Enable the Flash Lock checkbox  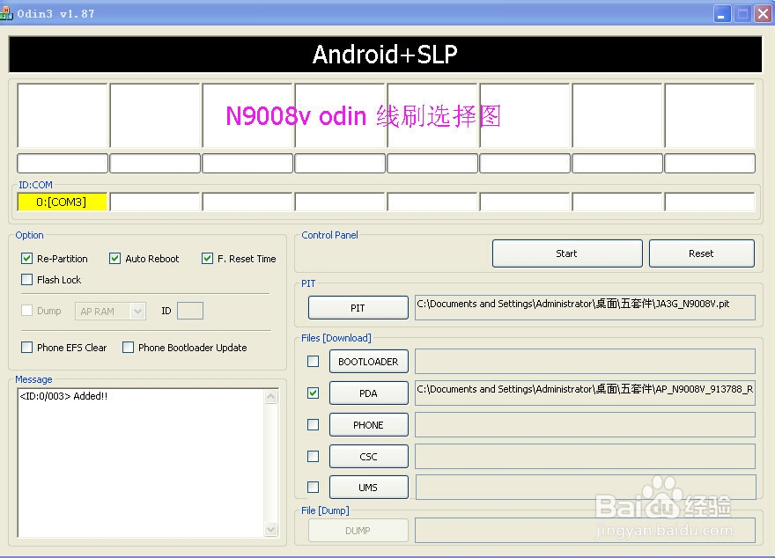point(26,280)
